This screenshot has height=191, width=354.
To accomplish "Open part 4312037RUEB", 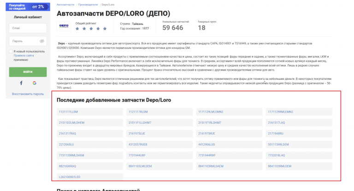I will (x=159, y=144).
